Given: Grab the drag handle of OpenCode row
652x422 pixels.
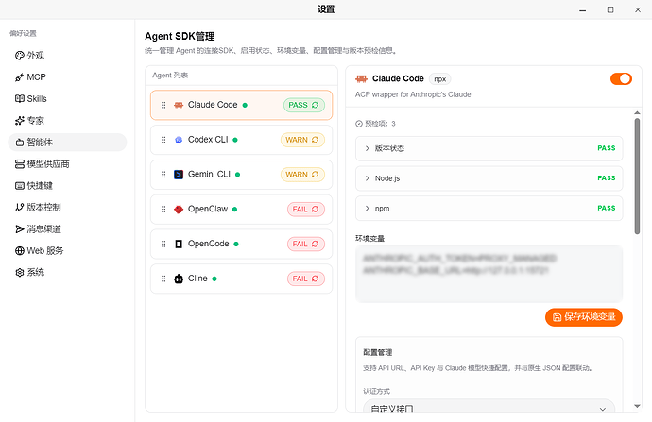Looking at the screenshot, I should 163,244.
